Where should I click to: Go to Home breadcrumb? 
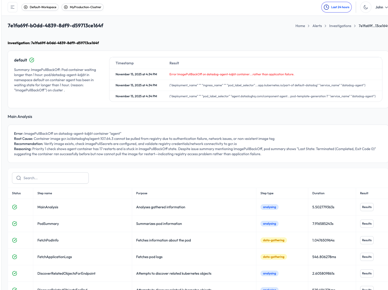pyautogui.click(x=300, y=26)
